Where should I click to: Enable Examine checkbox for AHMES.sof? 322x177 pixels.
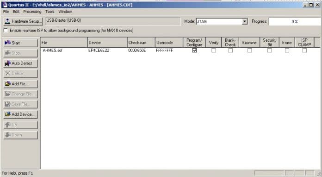coord(249,51)
